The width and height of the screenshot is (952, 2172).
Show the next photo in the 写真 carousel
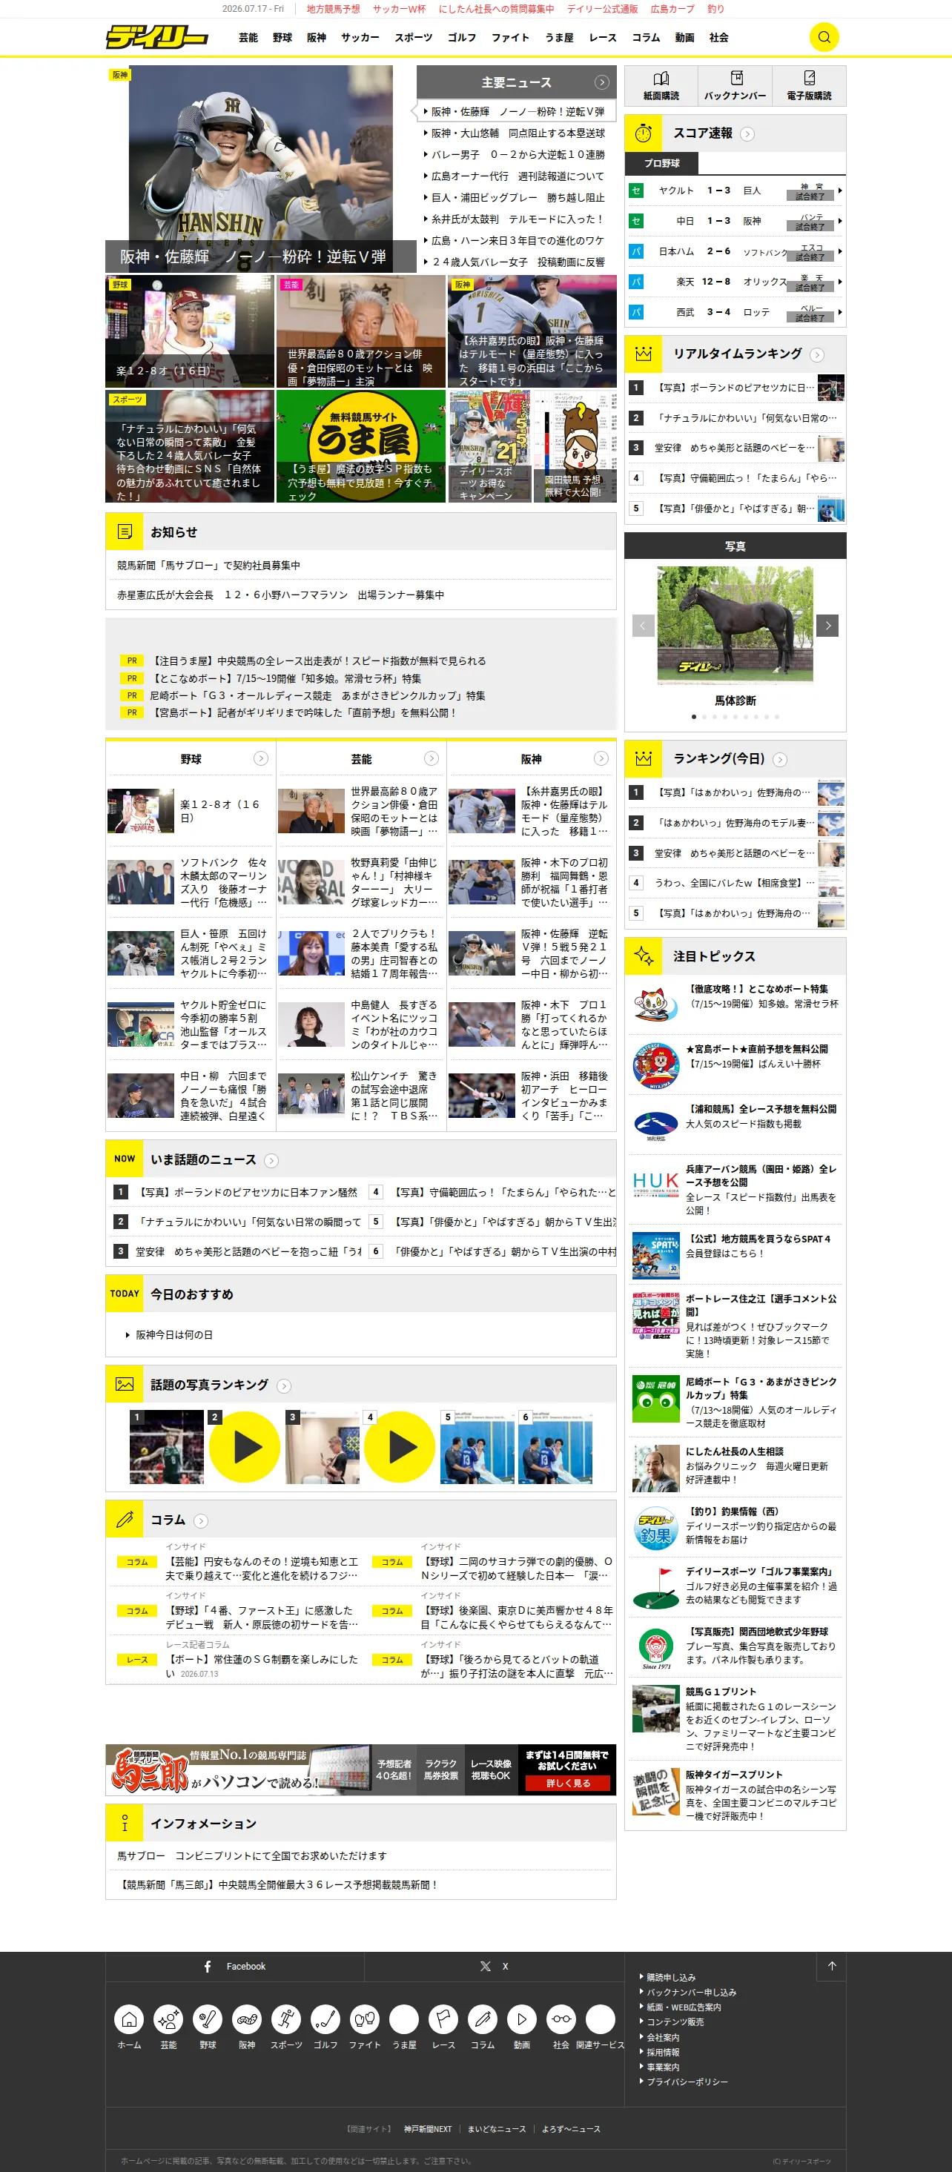pyautogui.click(x=827, y=626)
